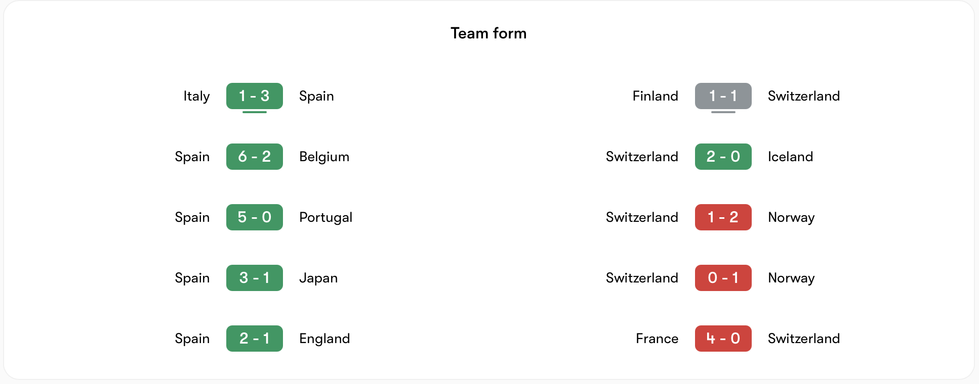This screenshot has width=979, height=384.
Task: Click the France 4 - 0 Switzerland score
Action: click(x=723, y=339)
